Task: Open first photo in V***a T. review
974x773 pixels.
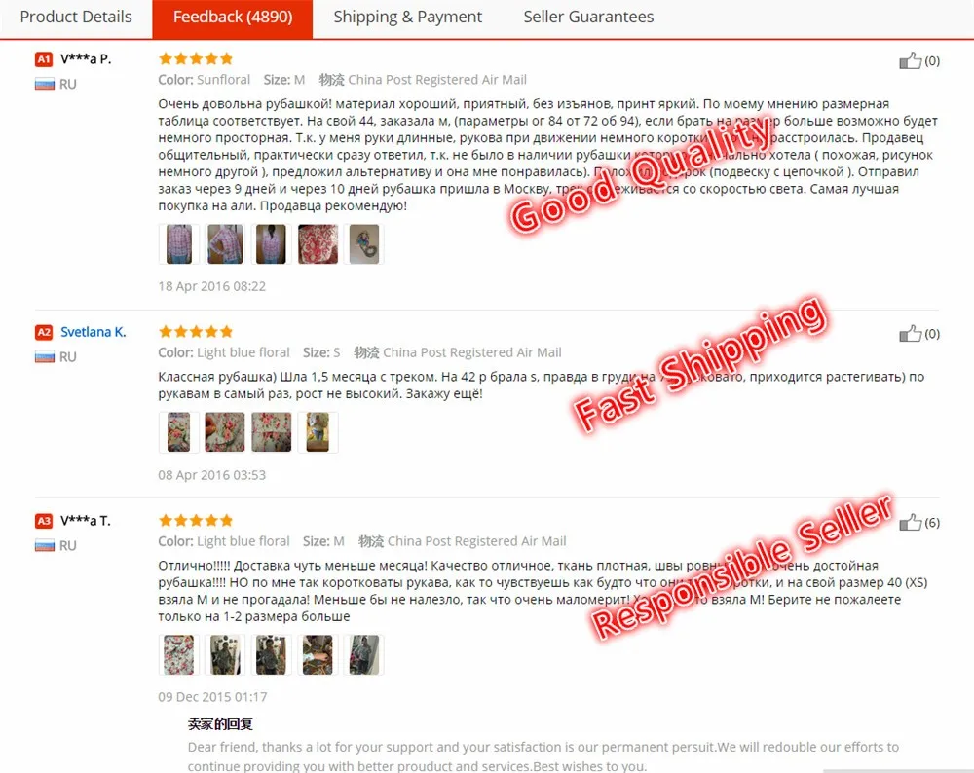Action: (179, 654)
